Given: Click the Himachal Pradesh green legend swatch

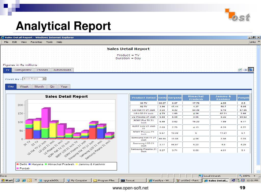Looking at the screenshot, I should (x=46, y=164).
